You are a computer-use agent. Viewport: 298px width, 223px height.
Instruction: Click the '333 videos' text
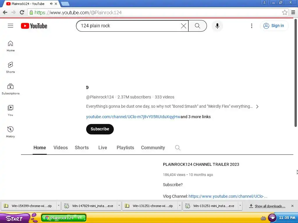tap(164, 97)
